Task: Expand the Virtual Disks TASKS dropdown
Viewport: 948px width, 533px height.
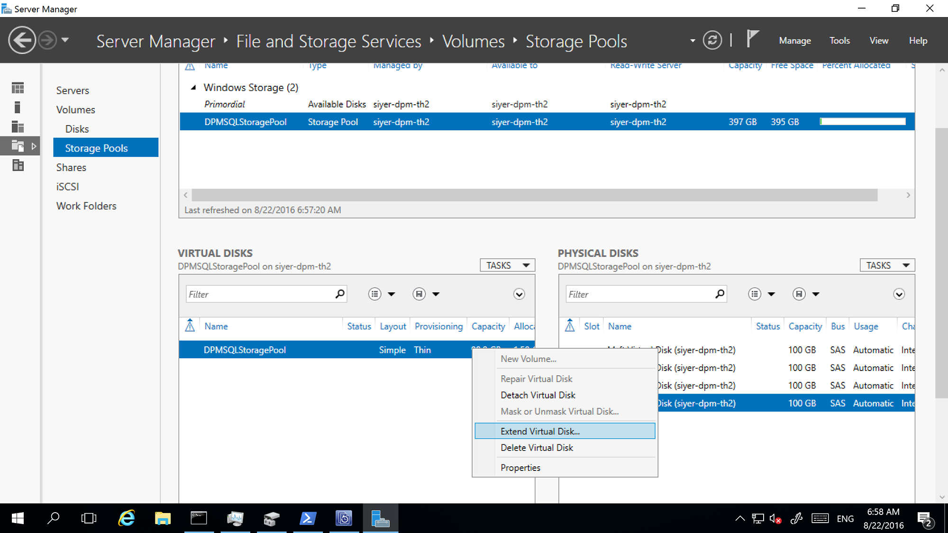Action: tap(507, 265)
